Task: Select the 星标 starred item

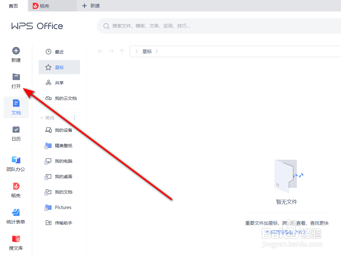Action: (59, 67)
